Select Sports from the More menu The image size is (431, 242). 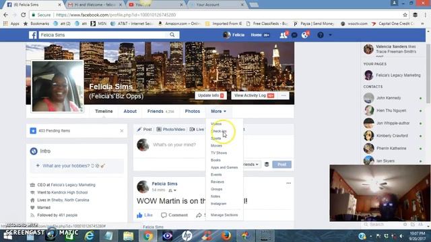point(215,138)
